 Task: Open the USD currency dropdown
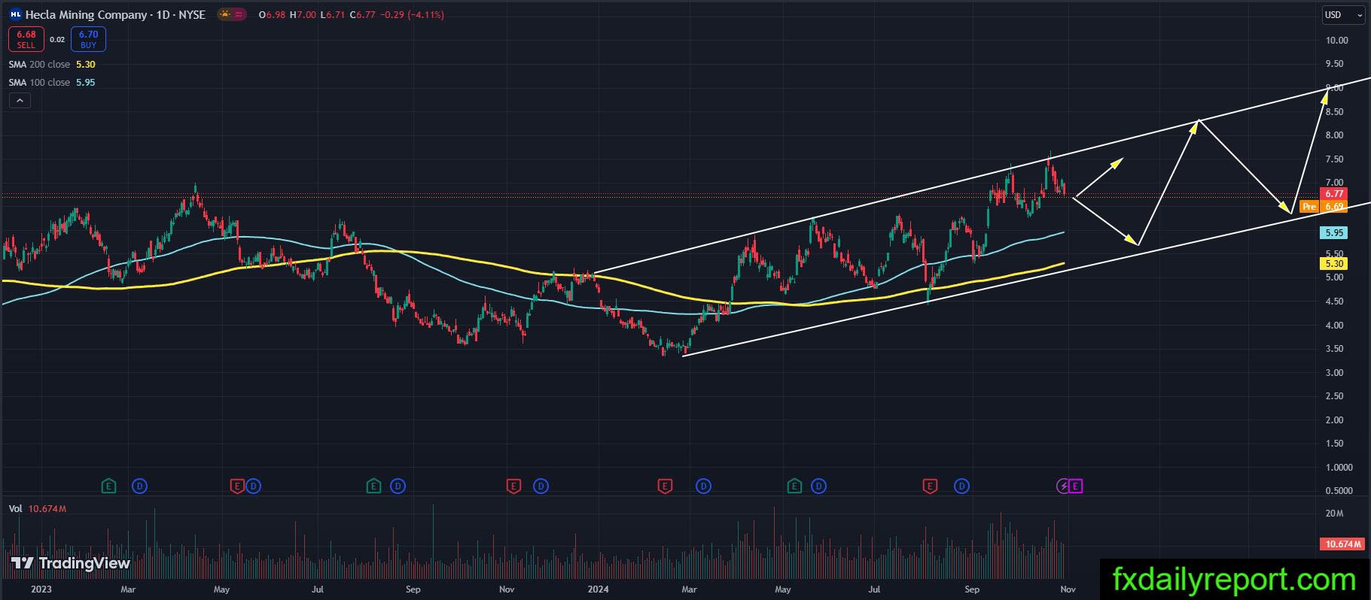point(1343,15)
